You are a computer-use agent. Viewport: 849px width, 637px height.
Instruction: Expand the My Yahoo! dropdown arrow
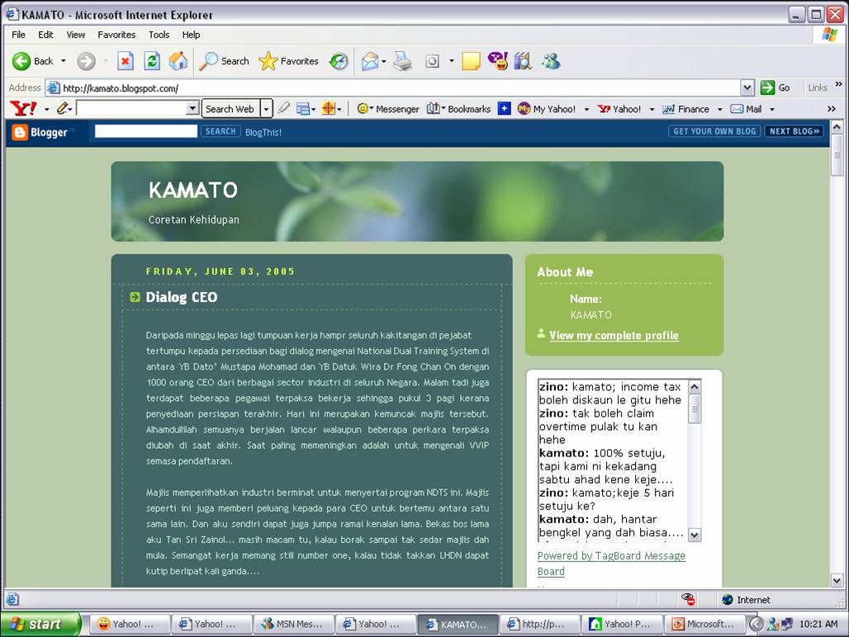point(586,109)
